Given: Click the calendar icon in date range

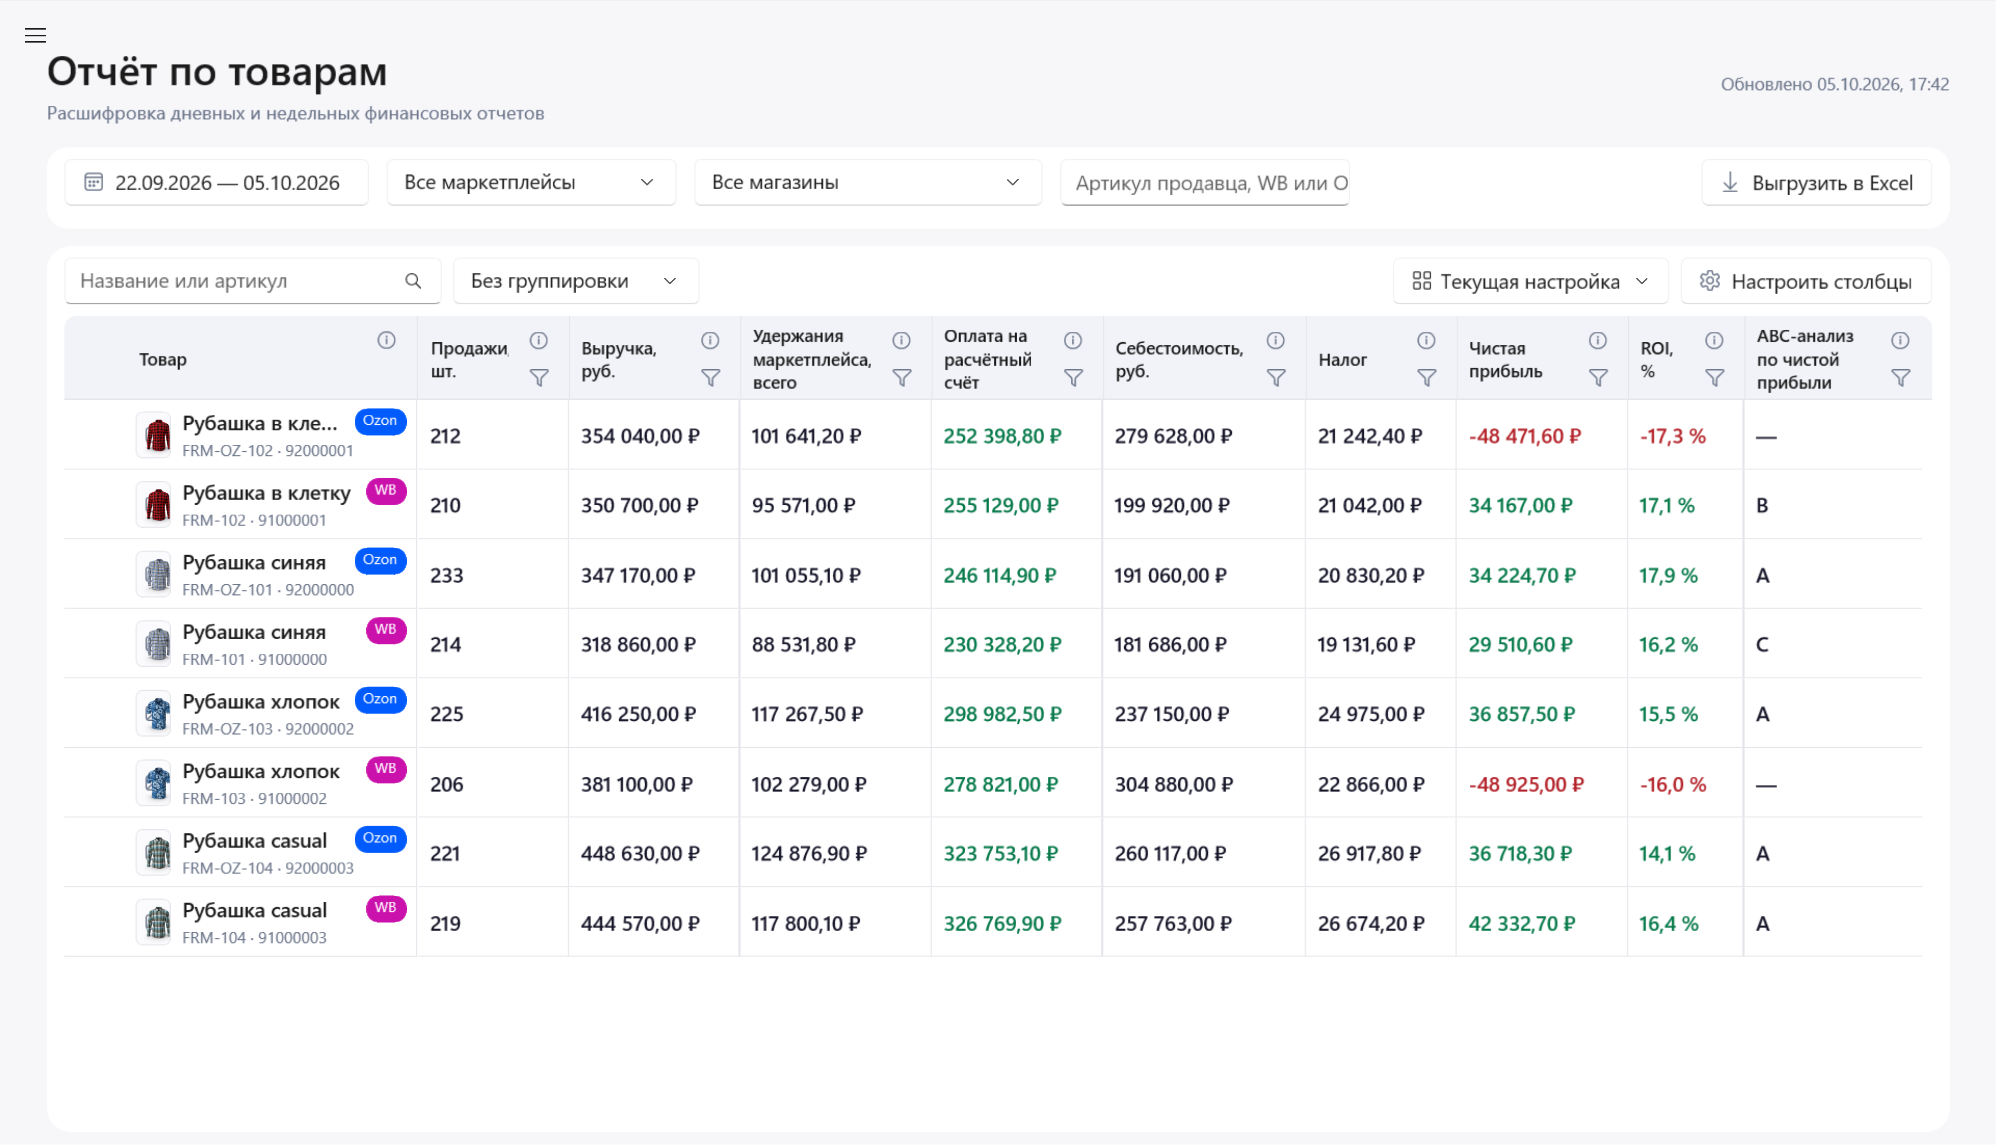Looking at the screenshot, I should pyautogui.click(x=94, y=182).
